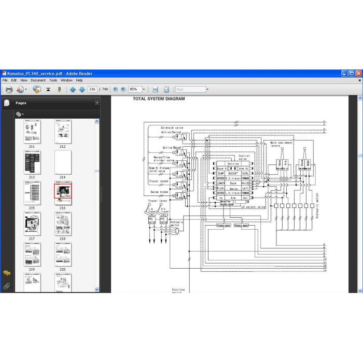Click document scroll up arrow

pos(360,98)
